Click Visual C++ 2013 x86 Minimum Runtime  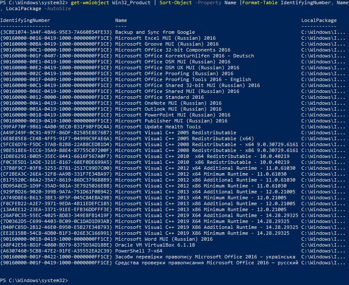coord(201,209)
